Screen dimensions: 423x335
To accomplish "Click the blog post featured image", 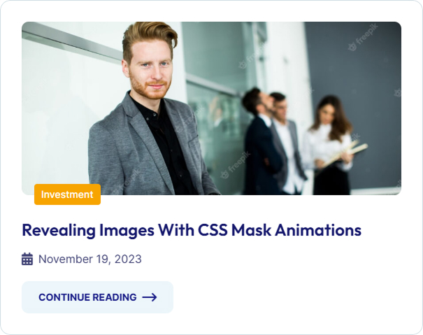I will point(211,108).
